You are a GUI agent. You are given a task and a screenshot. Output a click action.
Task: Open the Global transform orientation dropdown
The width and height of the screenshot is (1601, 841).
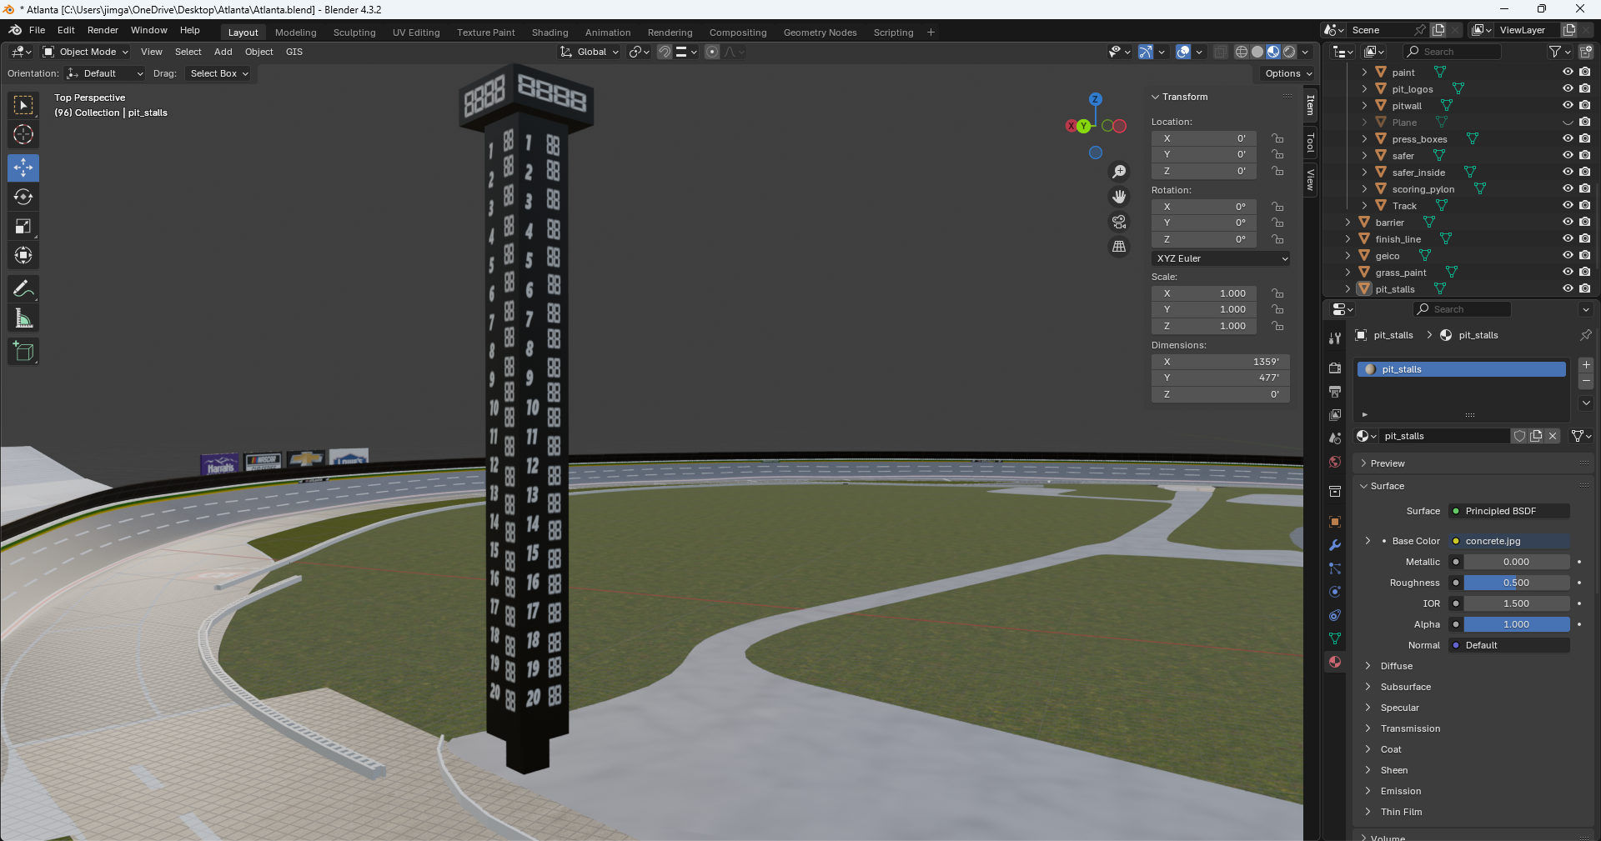click(590, 52)
